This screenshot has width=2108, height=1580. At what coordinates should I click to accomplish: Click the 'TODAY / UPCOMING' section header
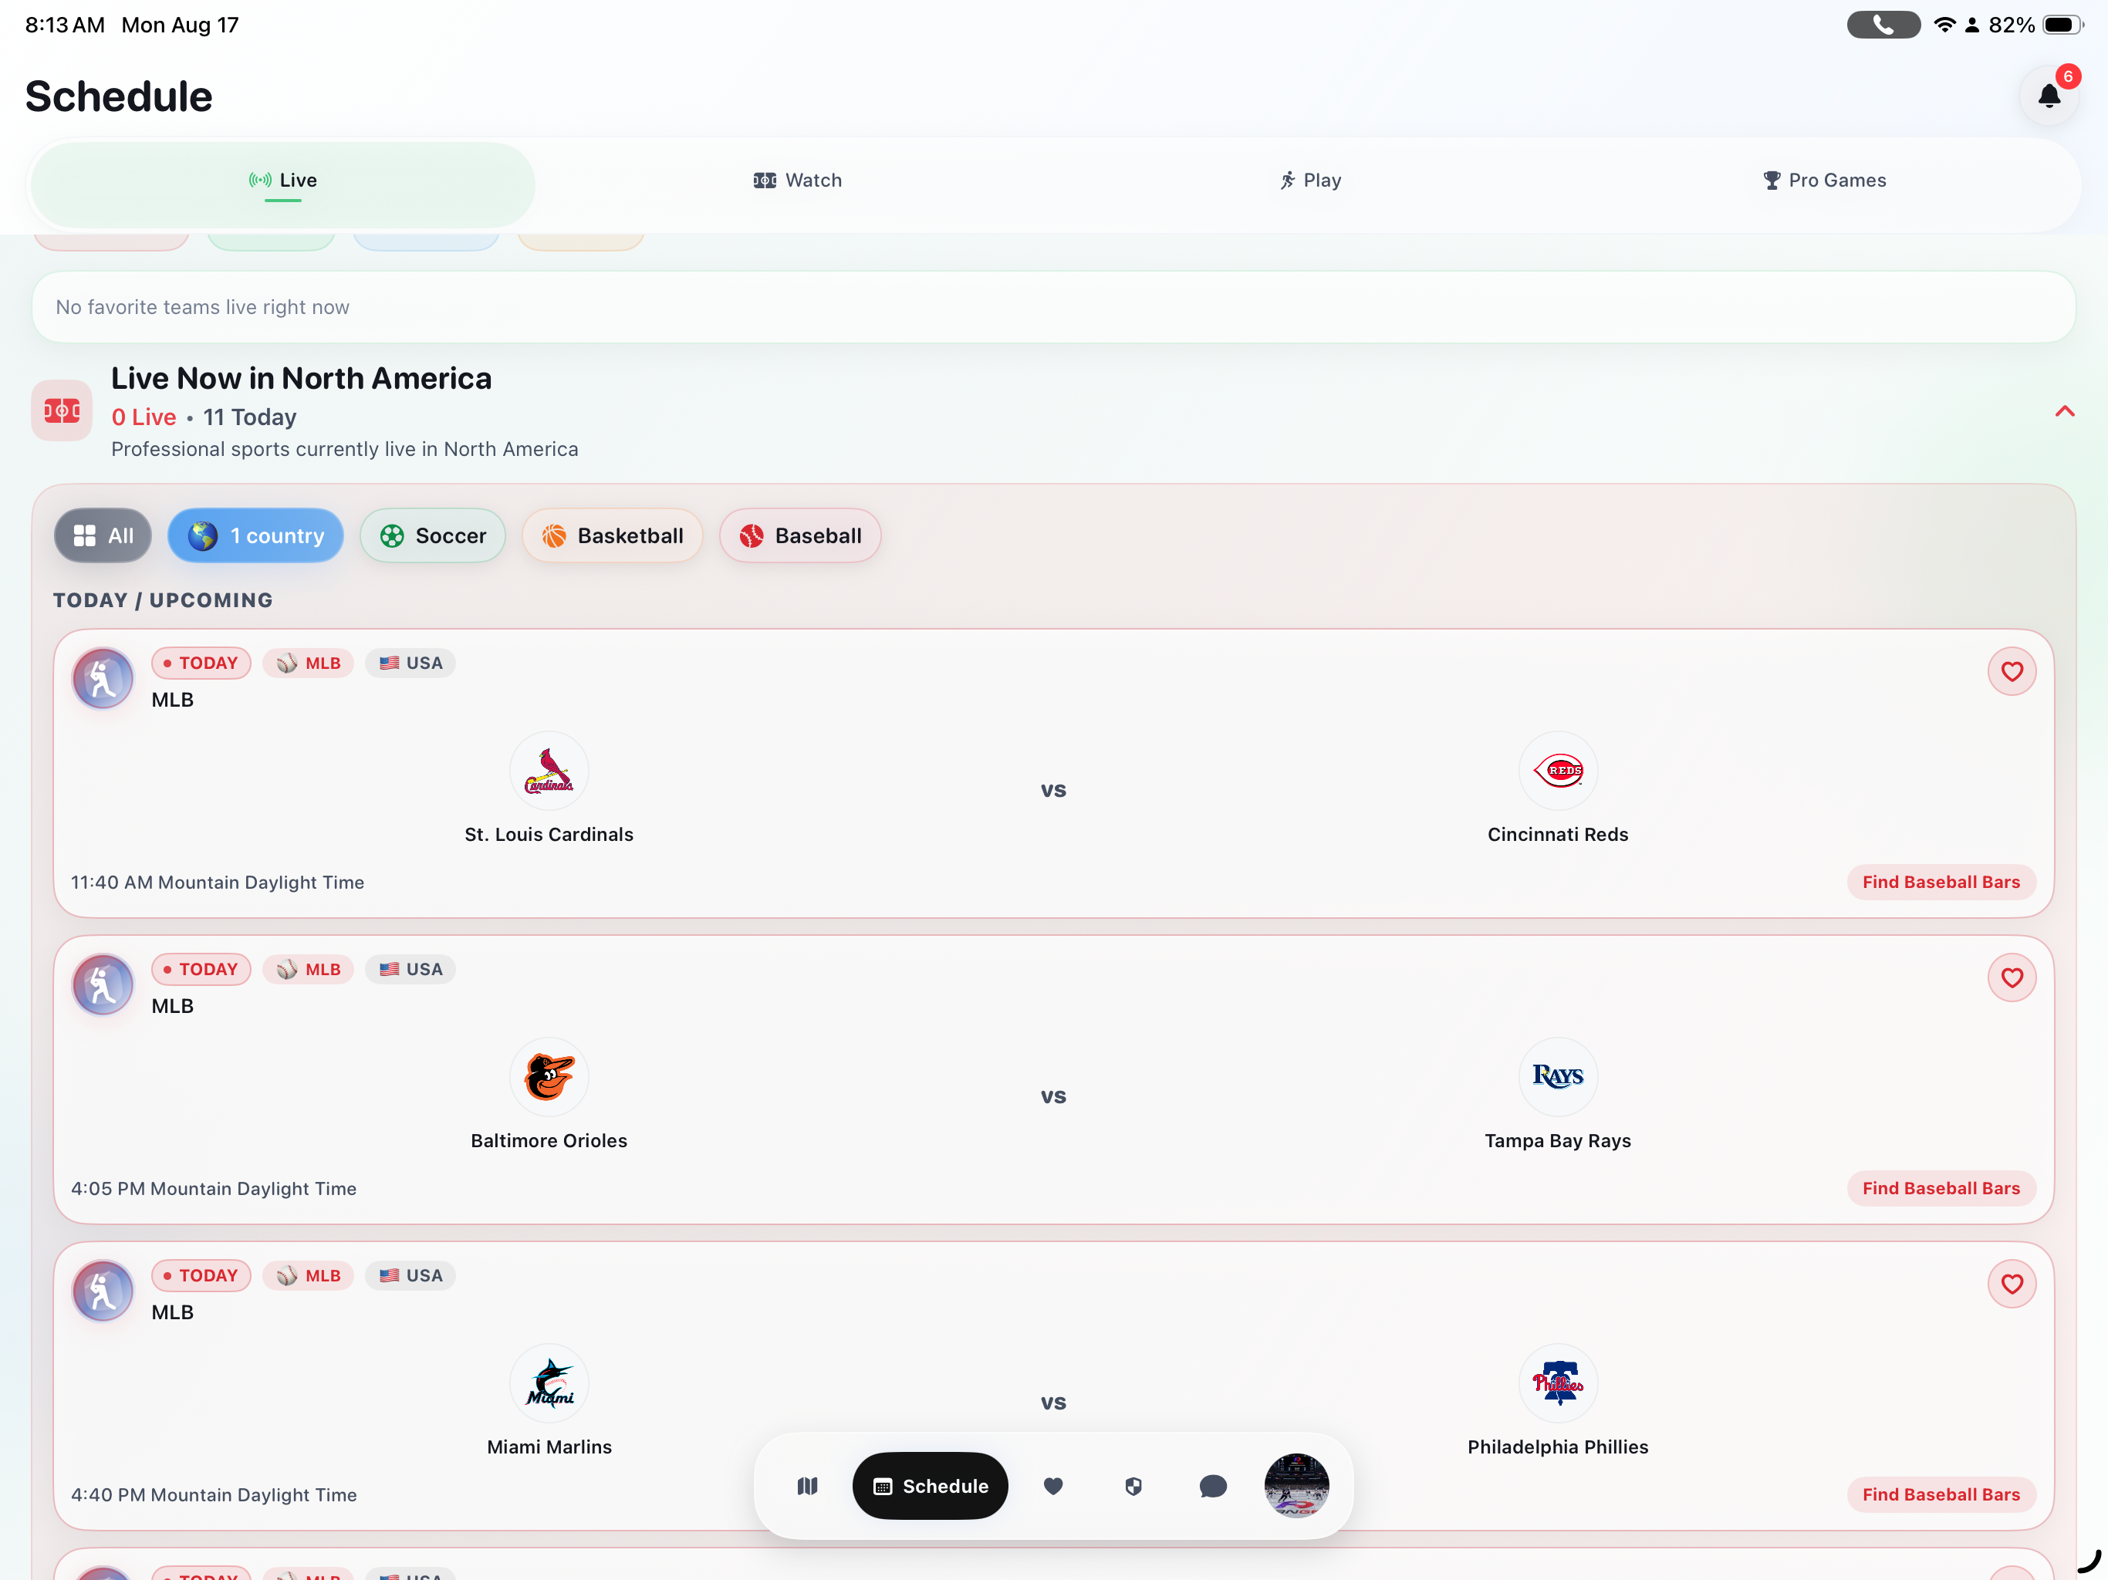pyautogui.click(x=163, y=600)
